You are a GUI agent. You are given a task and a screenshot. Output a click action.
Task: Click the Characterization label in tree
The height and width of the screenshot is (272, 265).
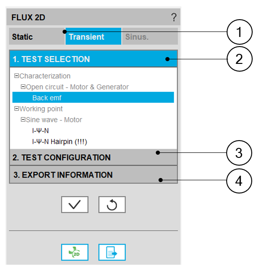coord(45,76)
